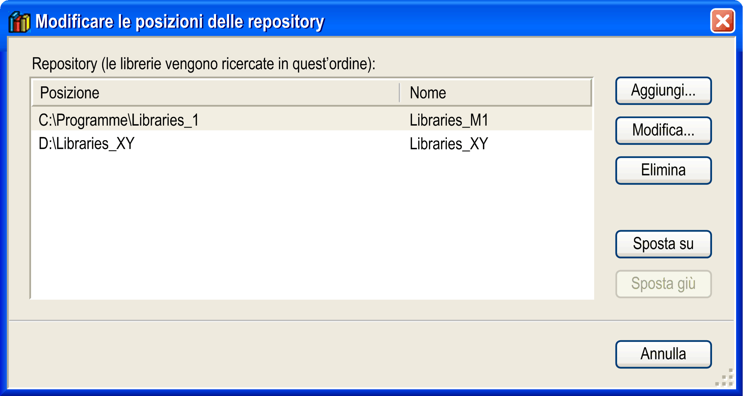Cancel with the Annulla button
This screenshot has width=743, height=396.
[663, 354]
